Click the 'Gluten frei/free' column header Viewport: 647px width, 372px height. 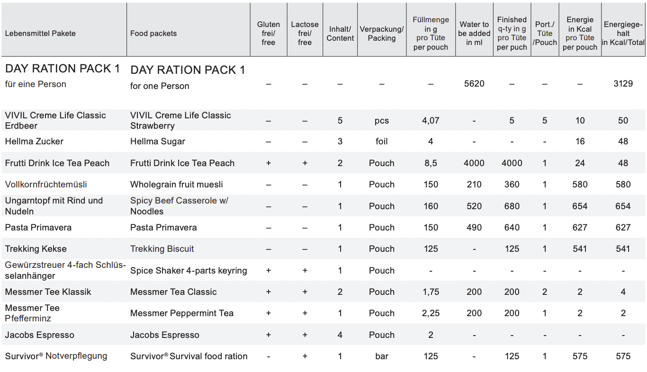pos(269,34)
